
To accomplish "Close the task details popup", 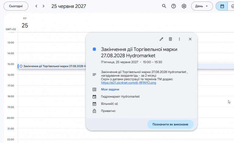I will (x=190, y=39).
